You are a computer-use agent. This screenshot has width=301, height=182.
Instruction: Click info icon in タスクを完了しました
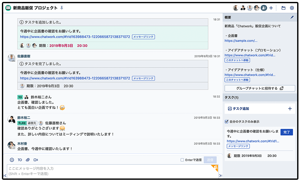click(x=21, y=64)
